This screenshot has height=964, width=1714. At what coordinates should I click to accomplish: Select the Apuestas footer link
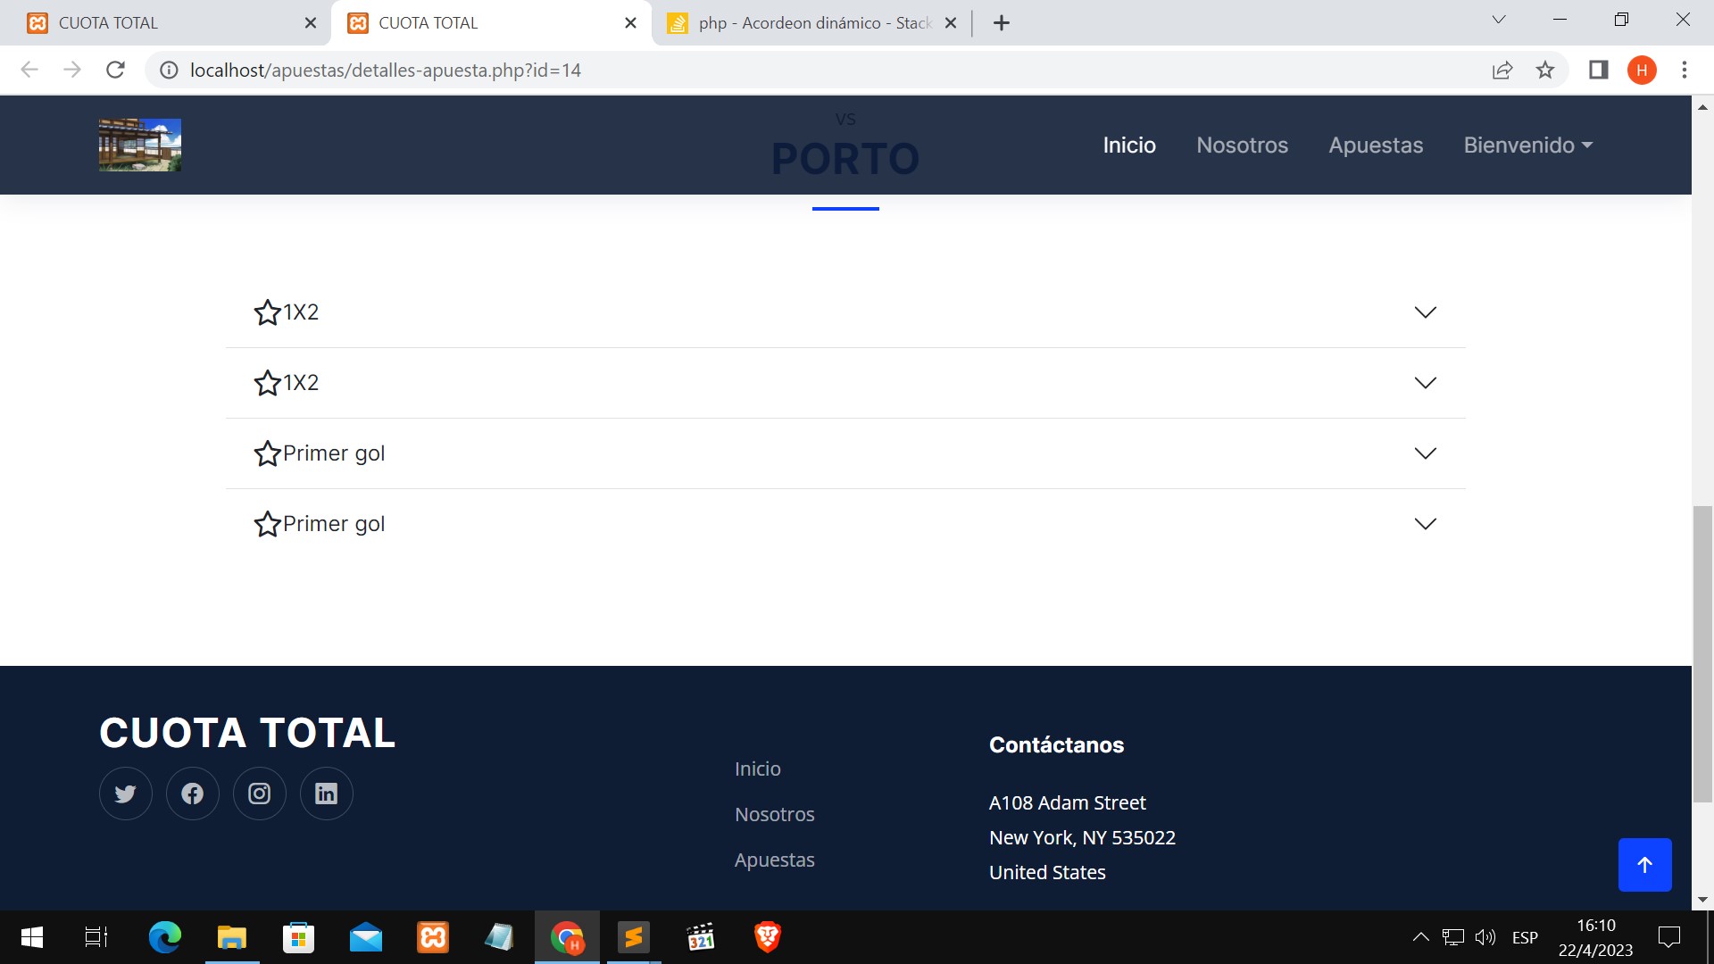coord(775,858)
